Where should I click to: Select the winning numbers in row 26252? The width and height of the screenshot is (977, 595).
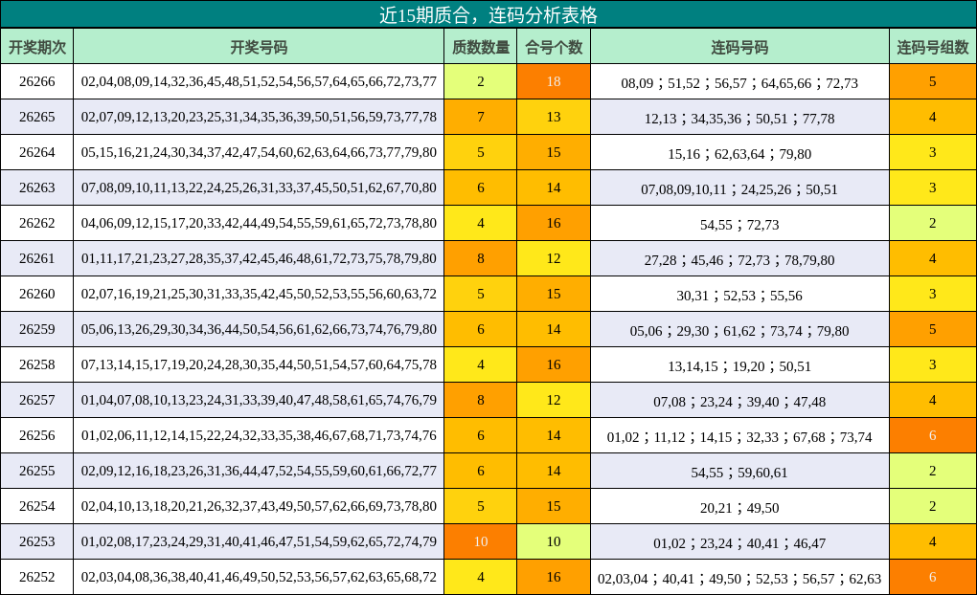pos(259,577)
